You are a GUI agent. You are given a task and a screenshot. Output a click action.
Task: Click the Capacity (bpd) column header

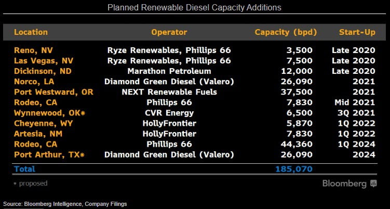click(x=286, y=32)
